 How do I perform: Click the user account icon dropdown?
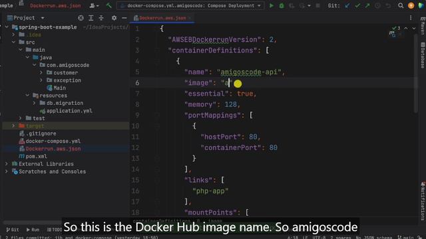coord(94,5)
